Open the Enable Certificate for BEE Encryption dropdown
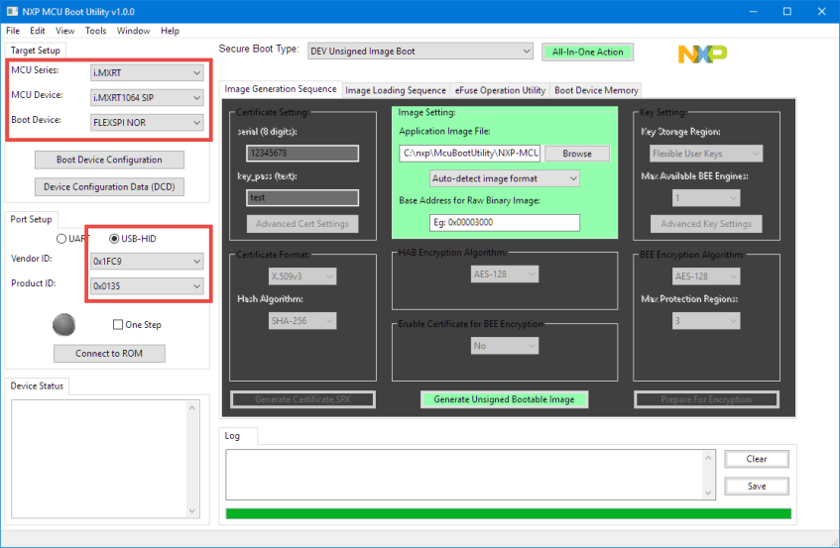This screenshot has width=840, height=548. click(505, 346)
